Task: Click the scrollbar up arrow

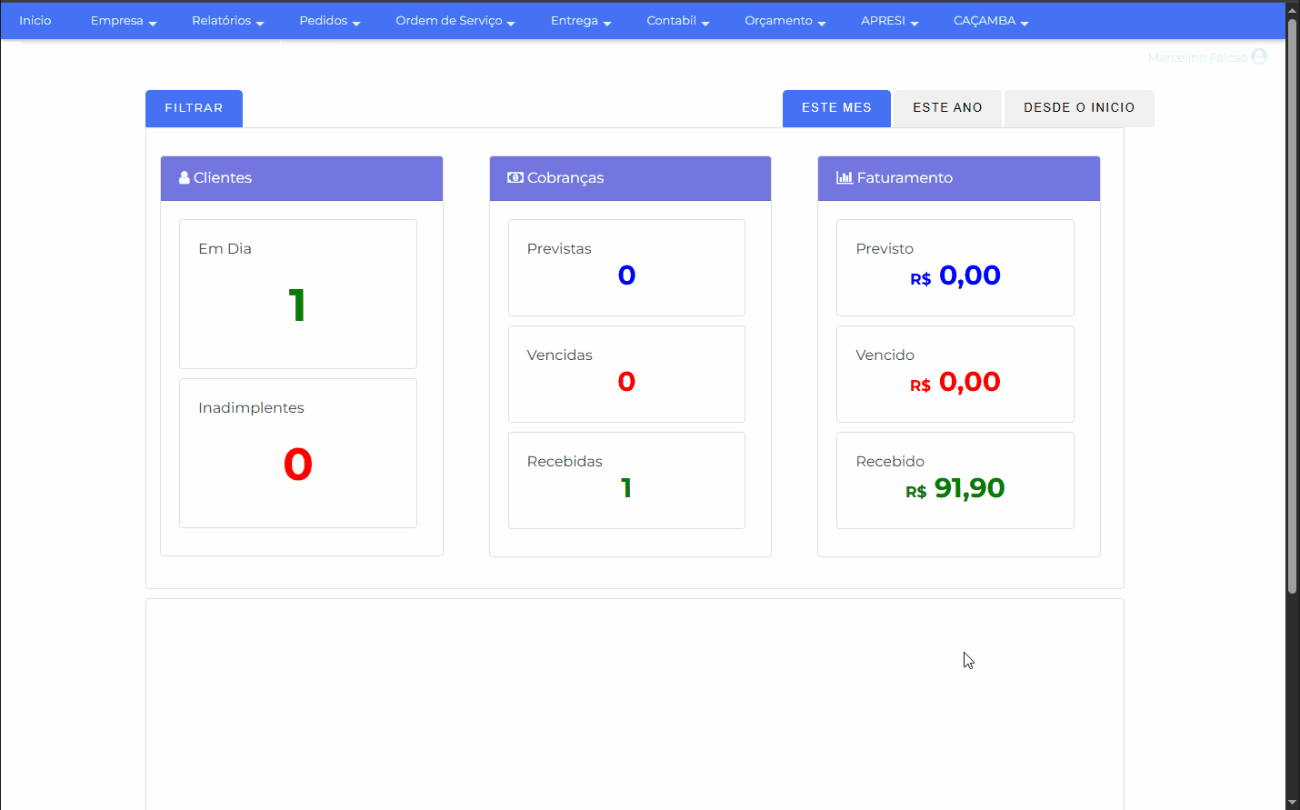Action: (1292, 9)
